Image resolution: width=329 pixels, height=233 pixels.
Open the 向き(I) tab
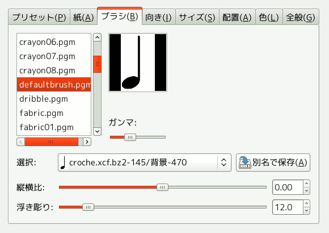(158, 17)
